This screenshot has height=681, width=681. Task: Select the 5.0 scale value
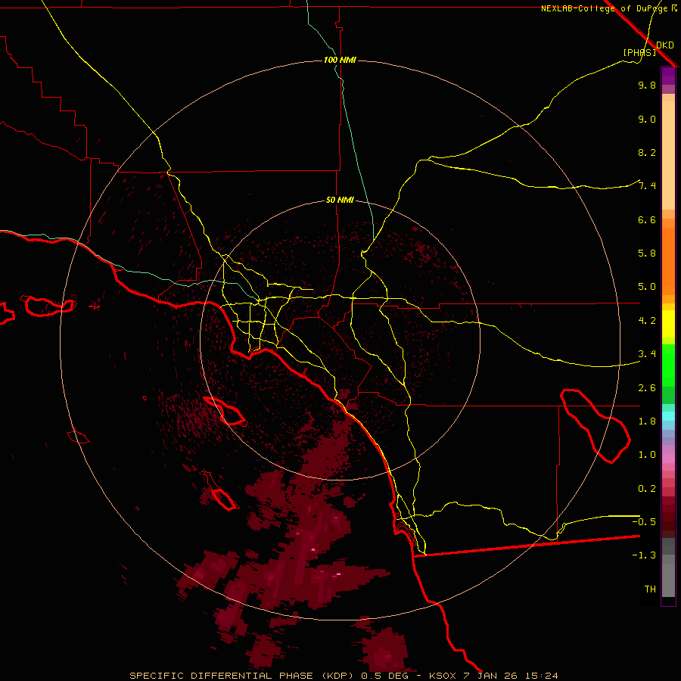(647, 287)
